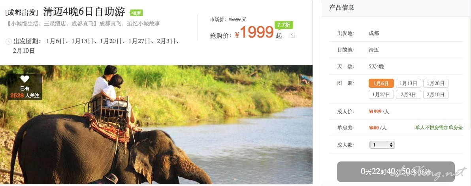Click the 单人不拼房需加单房差 green note
Image resolution: width=471 pixels, height=186 pixels.
[439, 127]
